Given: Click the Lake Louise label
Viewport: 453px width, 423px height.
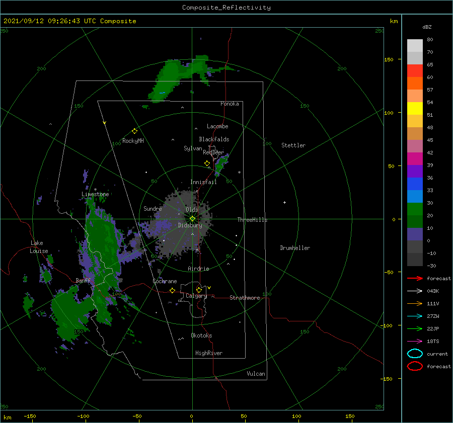Looking at the screenshot, I should pos(39,247).
